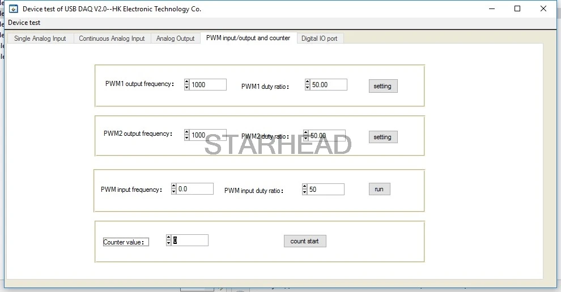Click the application icon in title bar

[x=13, y=9]
